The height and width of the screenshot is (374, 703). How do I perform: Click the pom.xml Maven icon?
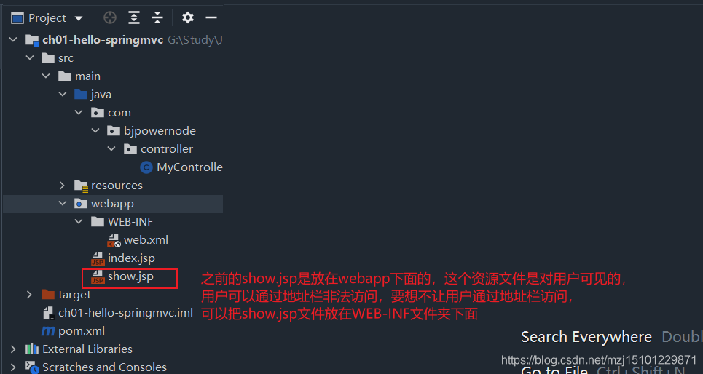tap(48, 331)
